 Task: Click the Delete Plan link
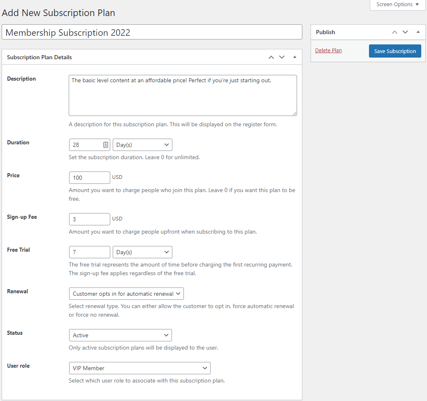[x=328, y=51]
